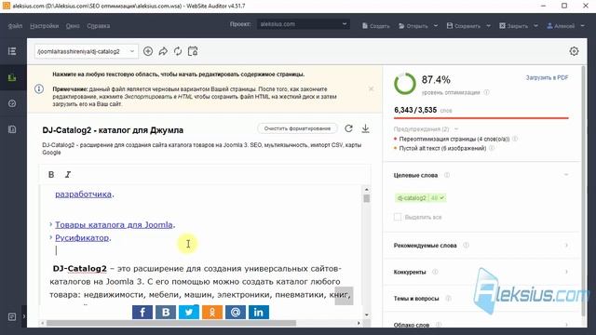Screen dimensions: 596x335
Task: Click the horizontal editor scrollbar
Action: [171, 323]
